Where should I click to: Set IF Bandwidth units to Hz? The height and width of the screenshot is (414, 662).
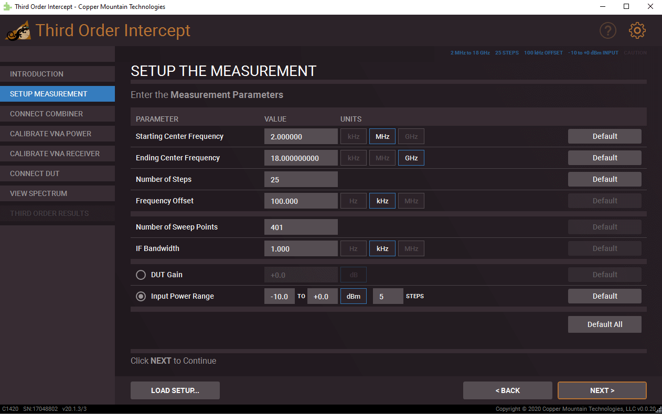coord(353,248)
